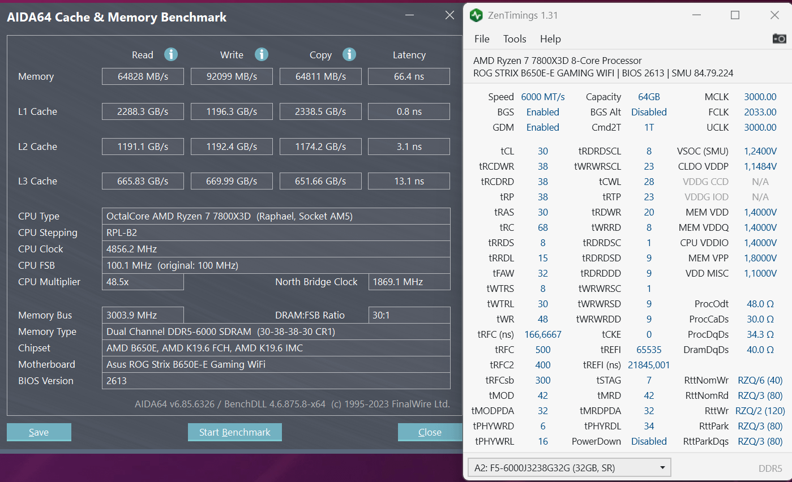
Task: Click the Copy column info icon
Action: click(349, 54)
